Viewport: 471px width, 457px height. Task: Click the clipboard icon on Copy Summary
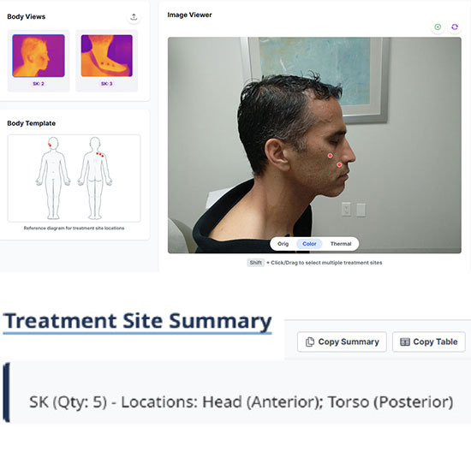[310, 341]
